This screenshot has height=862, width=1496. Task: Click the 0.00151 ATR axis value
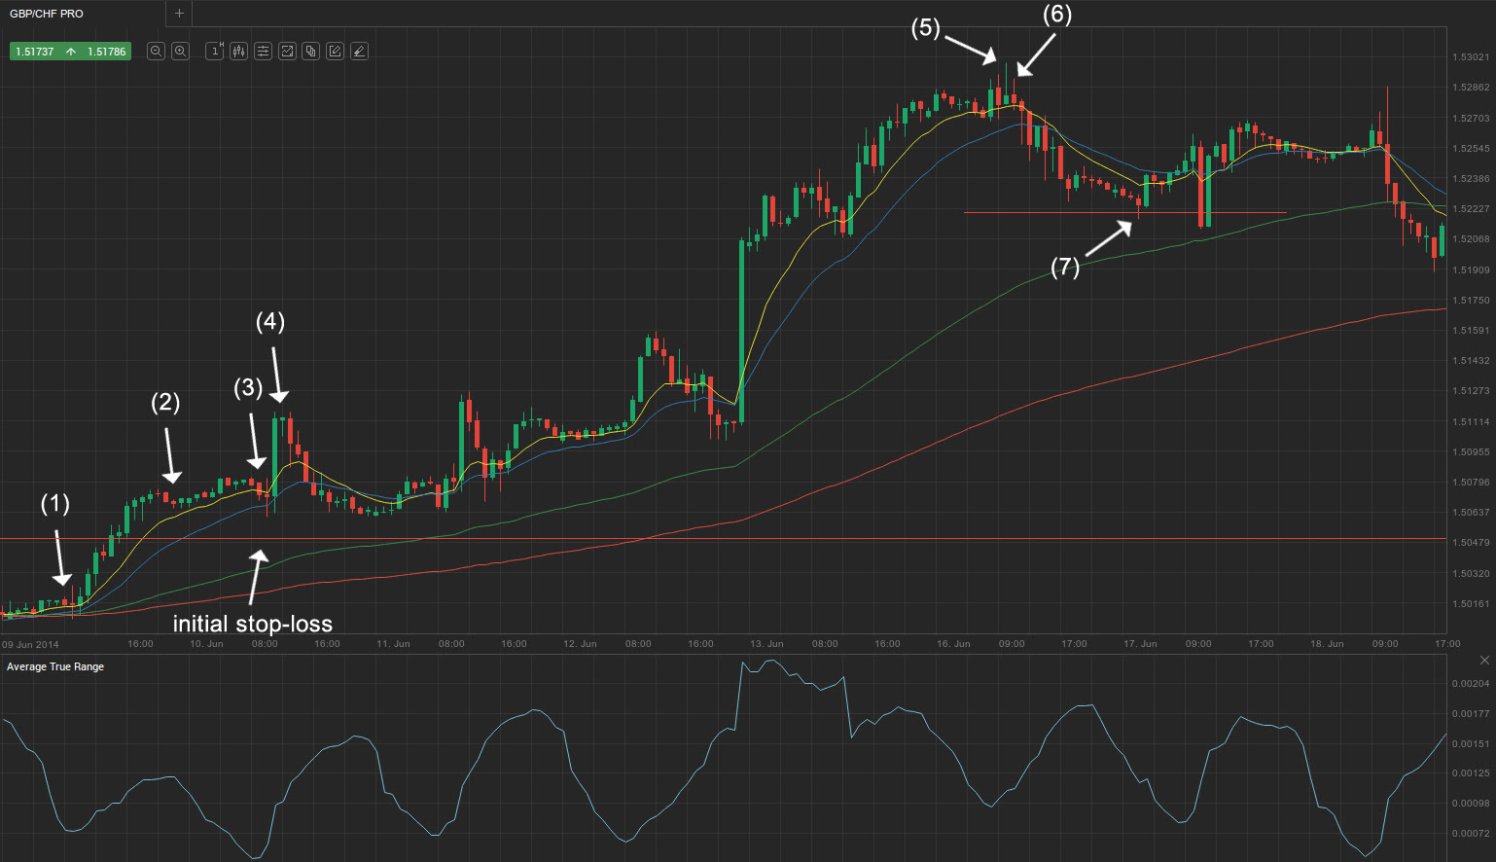pyautogui.click(x=1471, y=744)
